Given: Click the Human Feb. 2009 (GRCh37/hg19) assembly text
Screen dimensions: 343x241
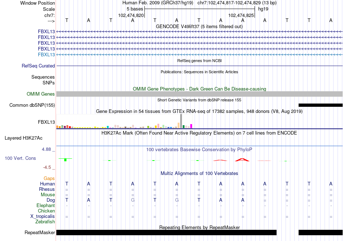Looking at the screenshot, I should 158,3.
